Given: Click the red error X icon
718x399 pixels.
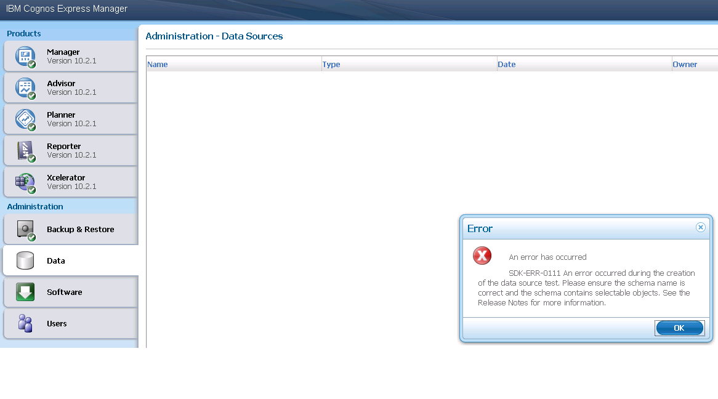Looking at the screenshot, I should tap(482, 256).
